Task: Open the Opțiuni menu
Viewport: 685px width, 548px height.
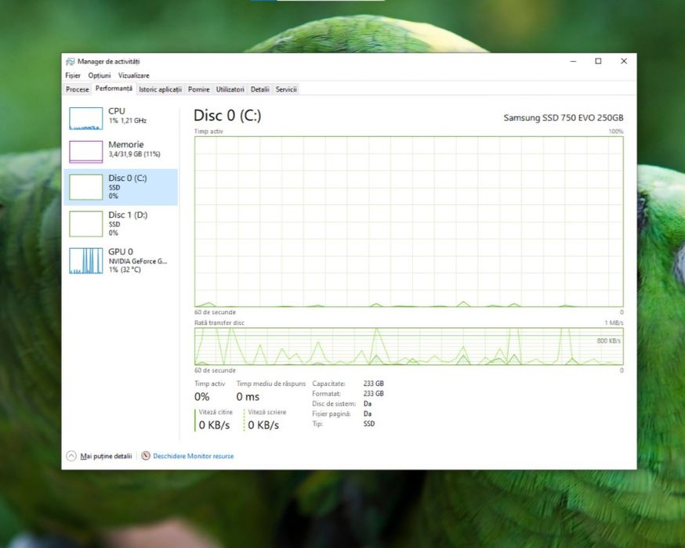Action: 100,75
